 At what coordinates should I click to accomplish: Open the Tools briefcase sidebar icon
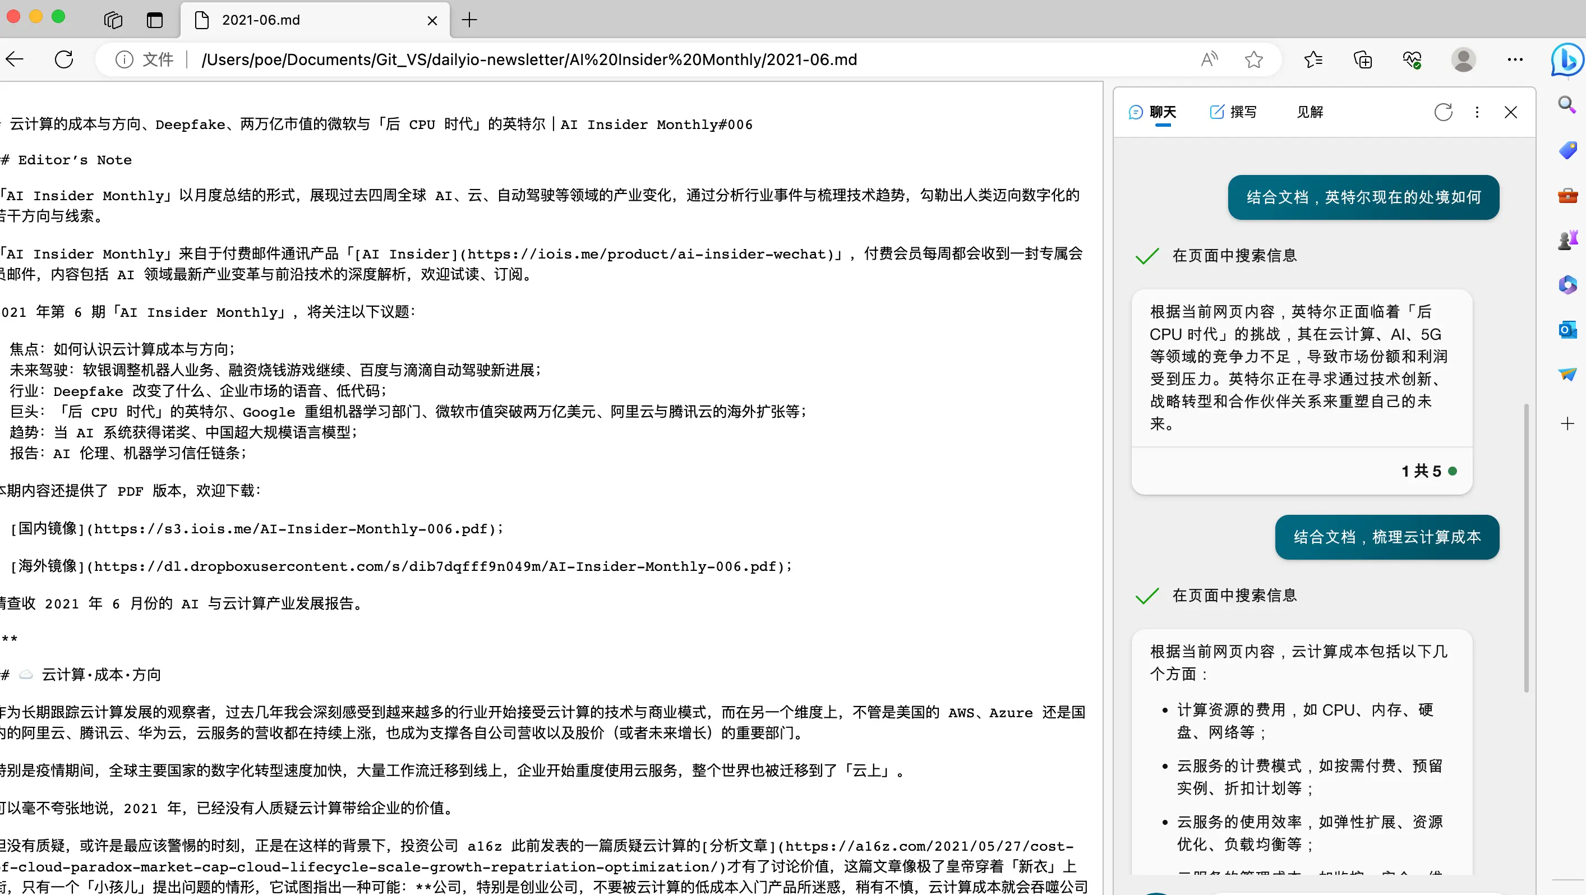[x=1567, y=196]
